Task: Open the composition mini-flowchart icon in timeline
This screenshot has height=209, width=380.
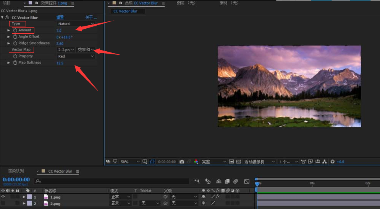Action: tap(197, 181)
